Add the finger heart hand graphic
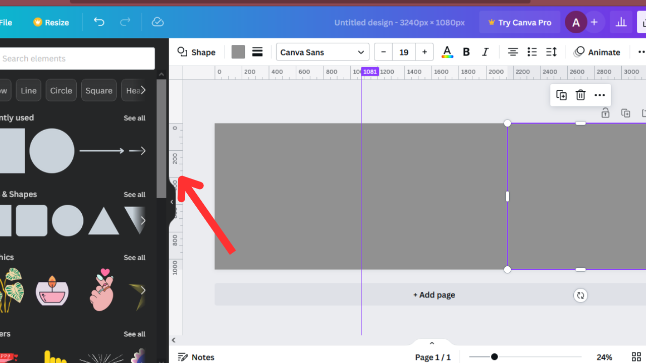Viewport: 646px width, 363px height. (101, 289)
